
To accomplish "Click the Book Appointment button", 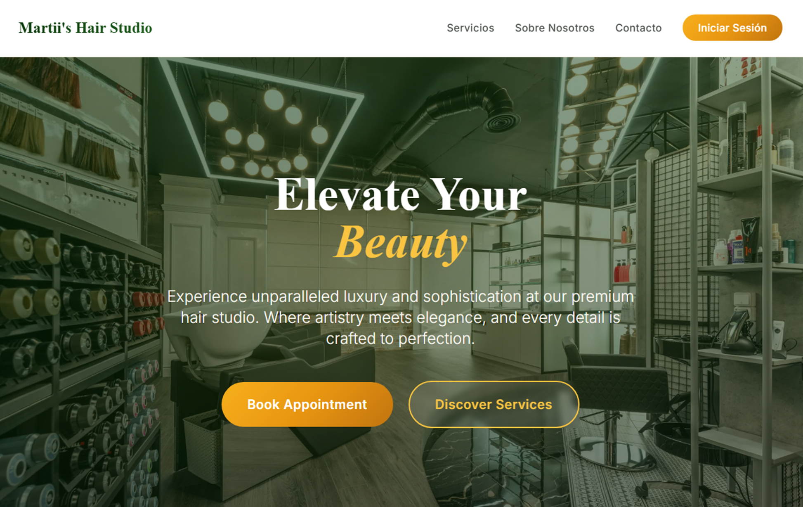I will tap(307, 404).
